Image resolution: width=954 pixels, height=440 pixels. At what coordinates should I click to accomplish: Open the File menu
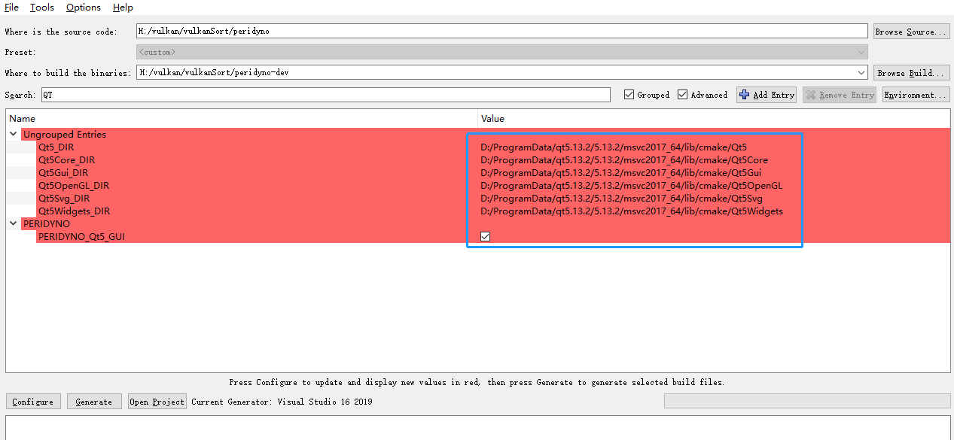(x=11, y=8)
